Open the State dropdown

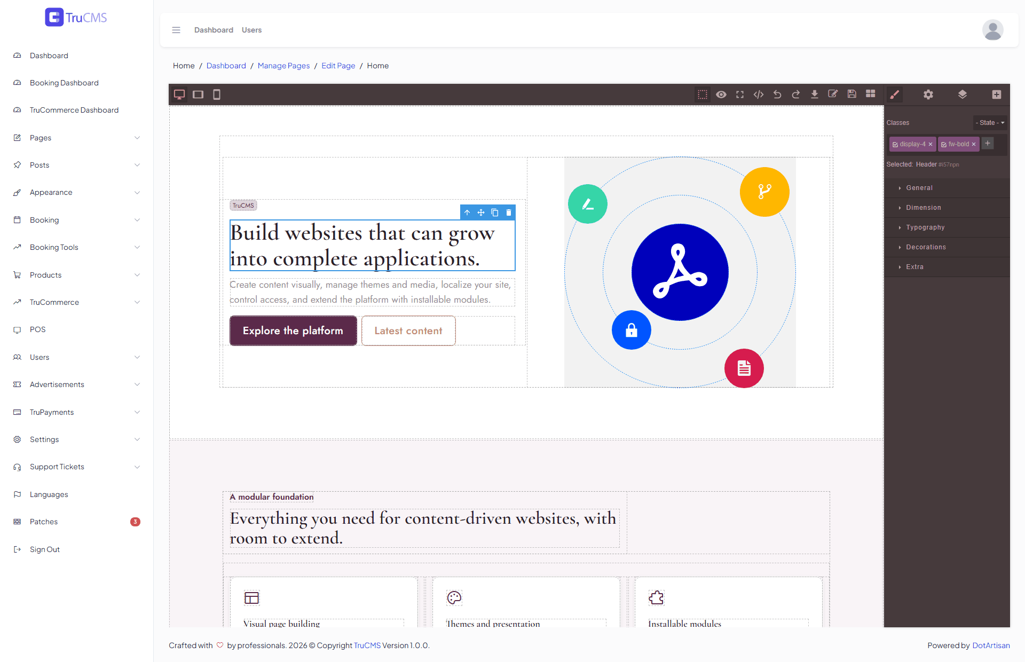coord(990,123)
